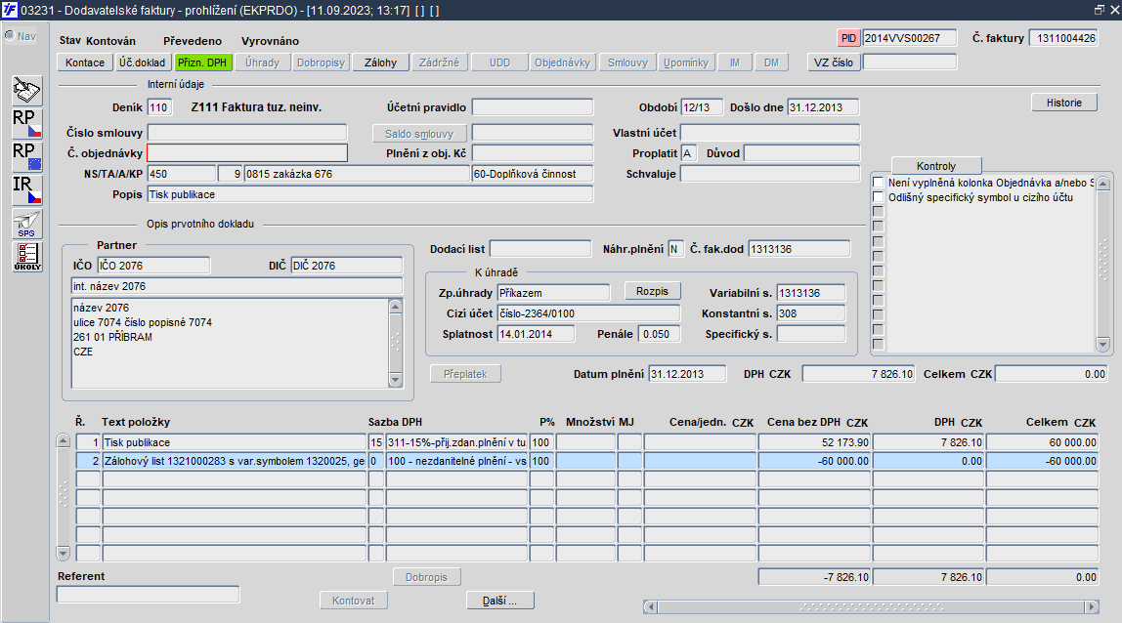Tick the sixth checkbox in Kontroly list
Image resolution: width=1122 pixels, height=623 pixels.
coord(878,256)
